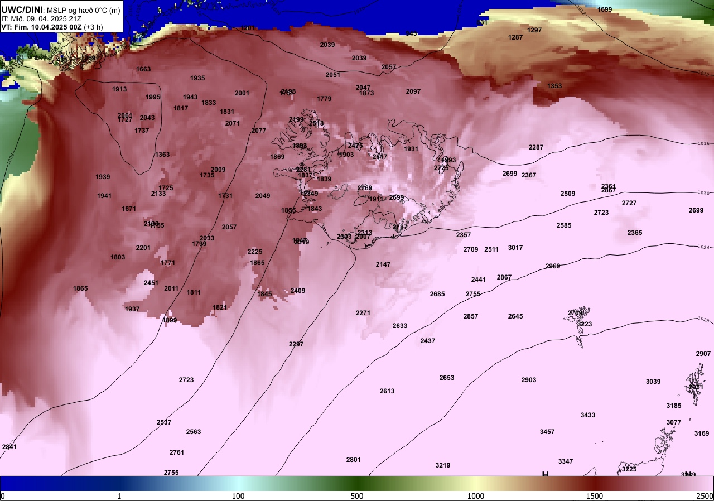
Task: Select the height value 1935
Action: [197, 78]
